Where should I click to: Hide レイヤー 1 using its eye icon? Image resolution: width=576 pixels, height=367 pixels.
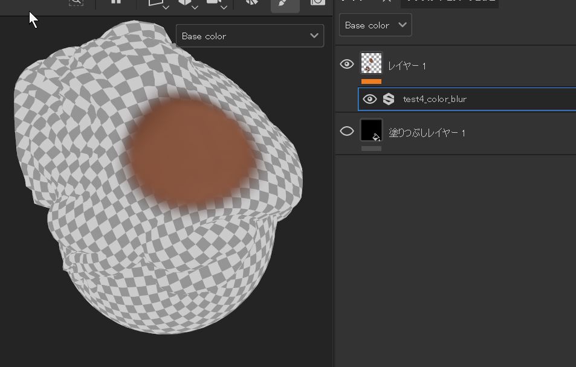tap(347, 65)
